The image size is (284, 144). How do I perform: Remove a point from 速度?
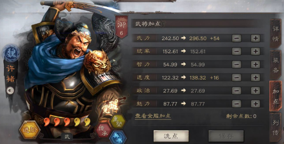(x=237, y=78)
